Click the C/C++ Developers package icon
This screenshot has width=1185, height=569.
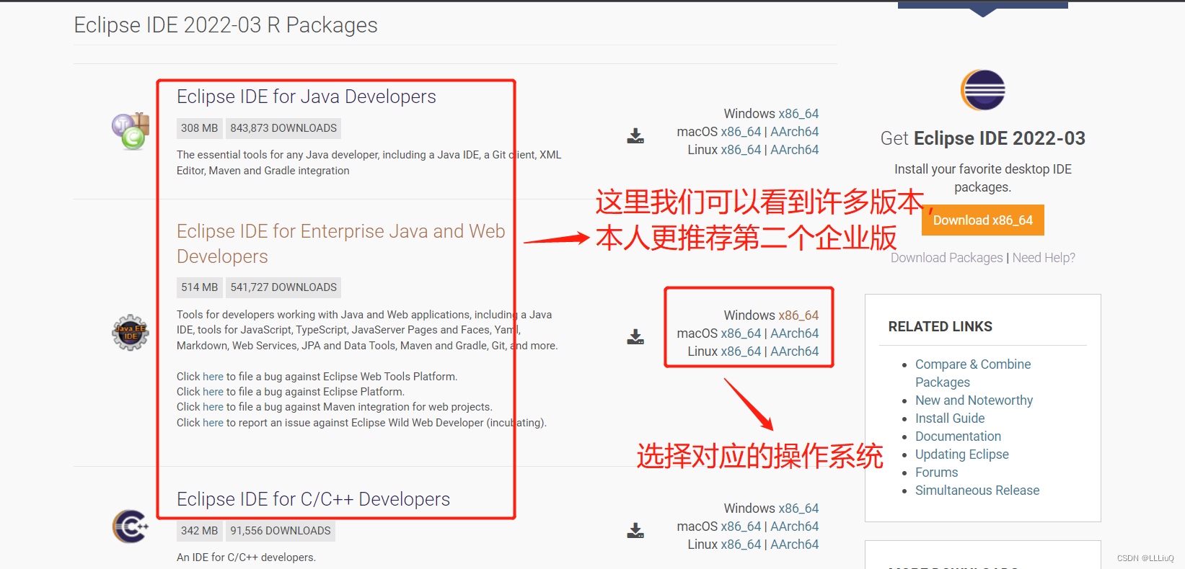coord(131,527)
